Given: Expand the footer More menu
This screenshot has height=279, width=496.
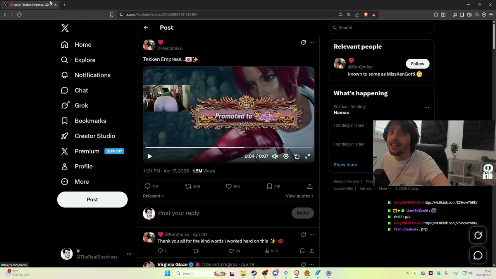Looking at the screenshot, I should tap(385, 189).
